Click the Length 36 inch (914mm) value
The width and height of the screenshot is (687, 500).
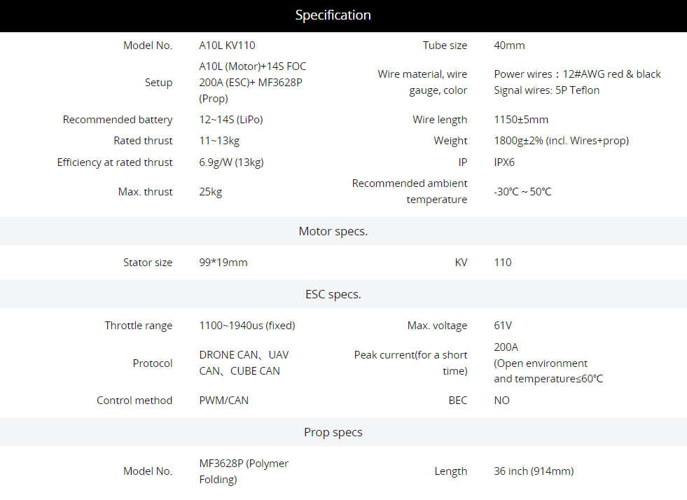pyautogui.click(x=534, y=471)
